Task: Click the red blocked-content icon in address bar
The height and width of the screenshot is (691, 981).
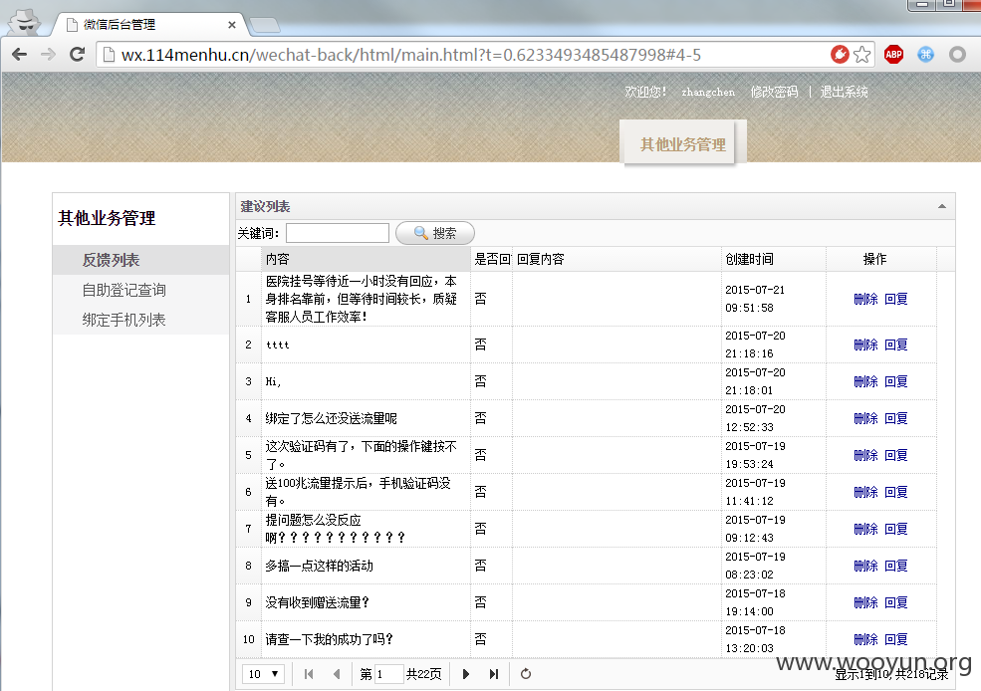Action: click(840, 55)
